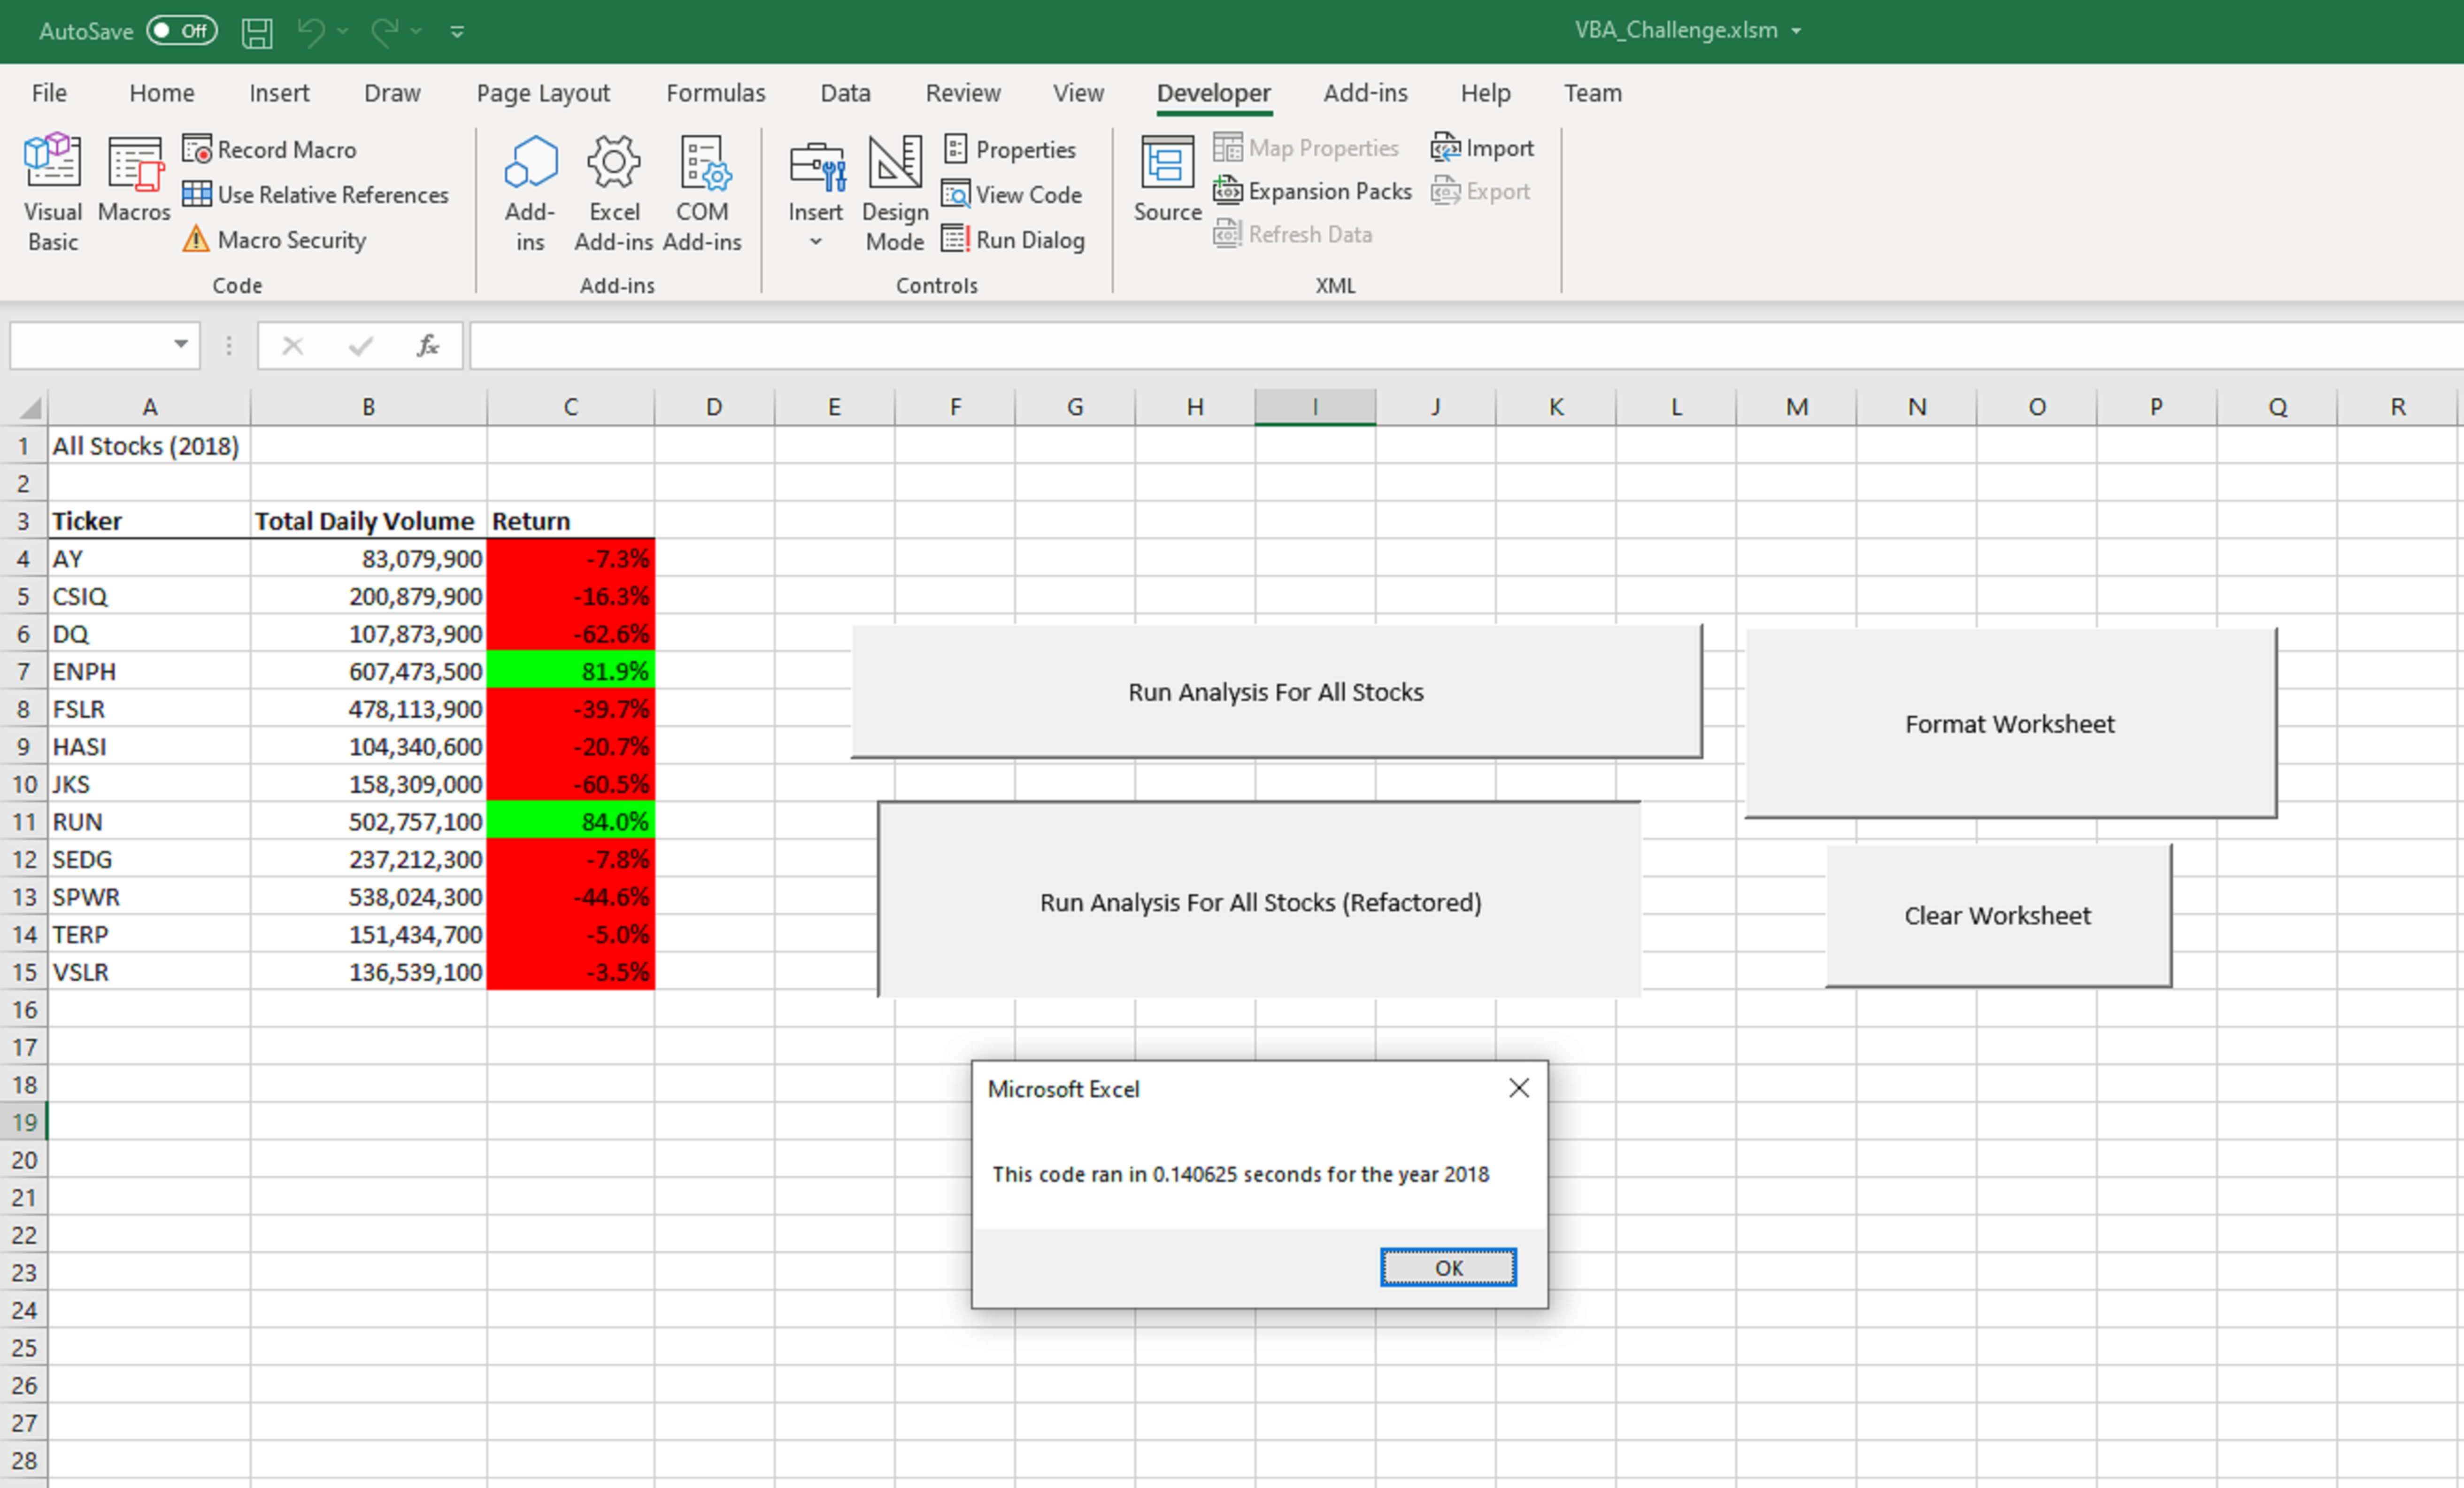Open the Redo history dropdown

pos(417,31)
